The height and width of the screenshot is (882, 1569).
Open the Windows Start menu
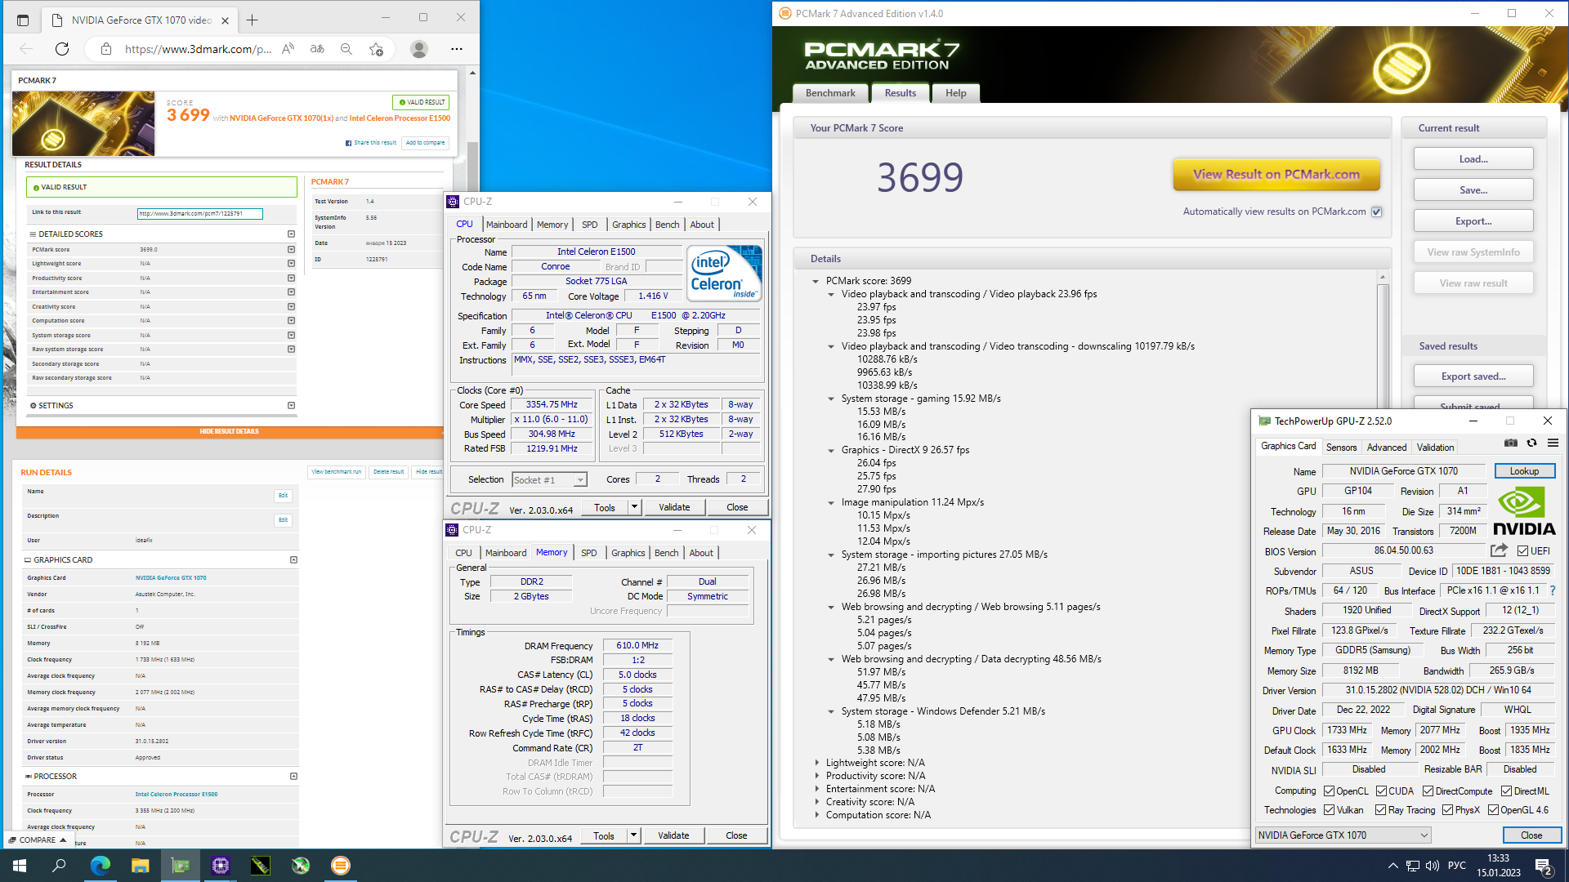(x=20, y=865)
